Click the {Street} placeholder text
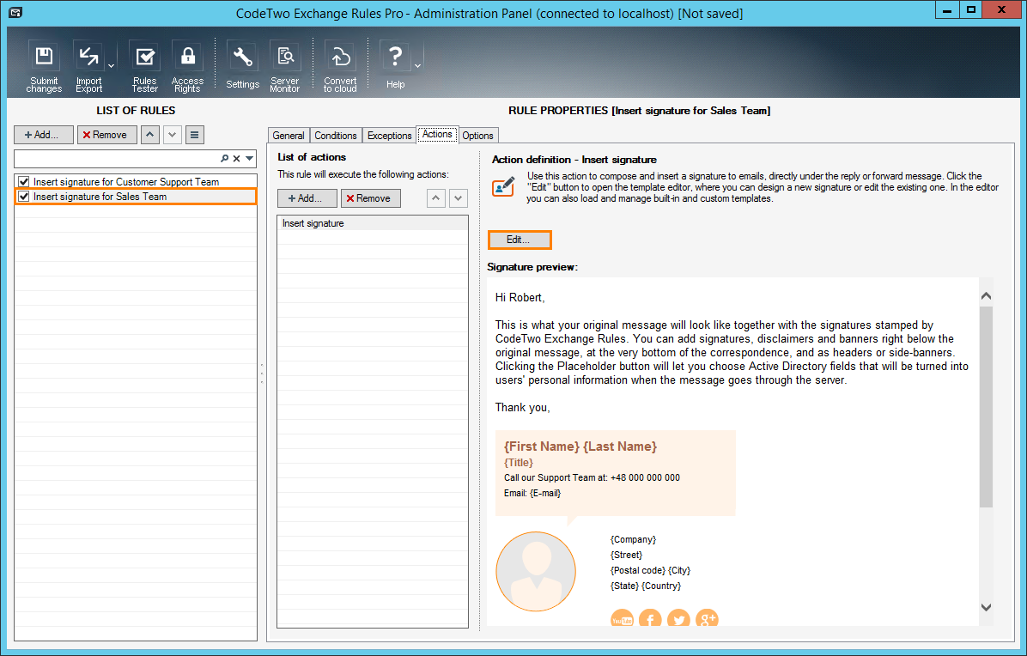1027x656 pixels. (x=627, y=556)
